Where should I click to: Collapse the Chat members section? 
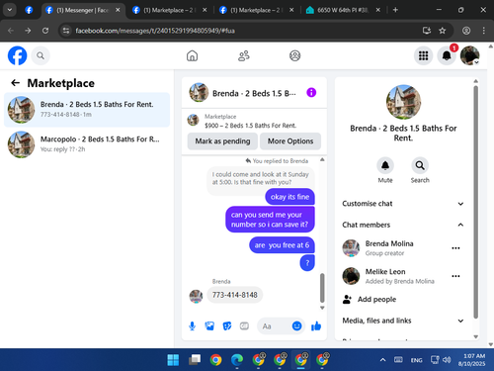pyautogui.click(x=403, y=225)
